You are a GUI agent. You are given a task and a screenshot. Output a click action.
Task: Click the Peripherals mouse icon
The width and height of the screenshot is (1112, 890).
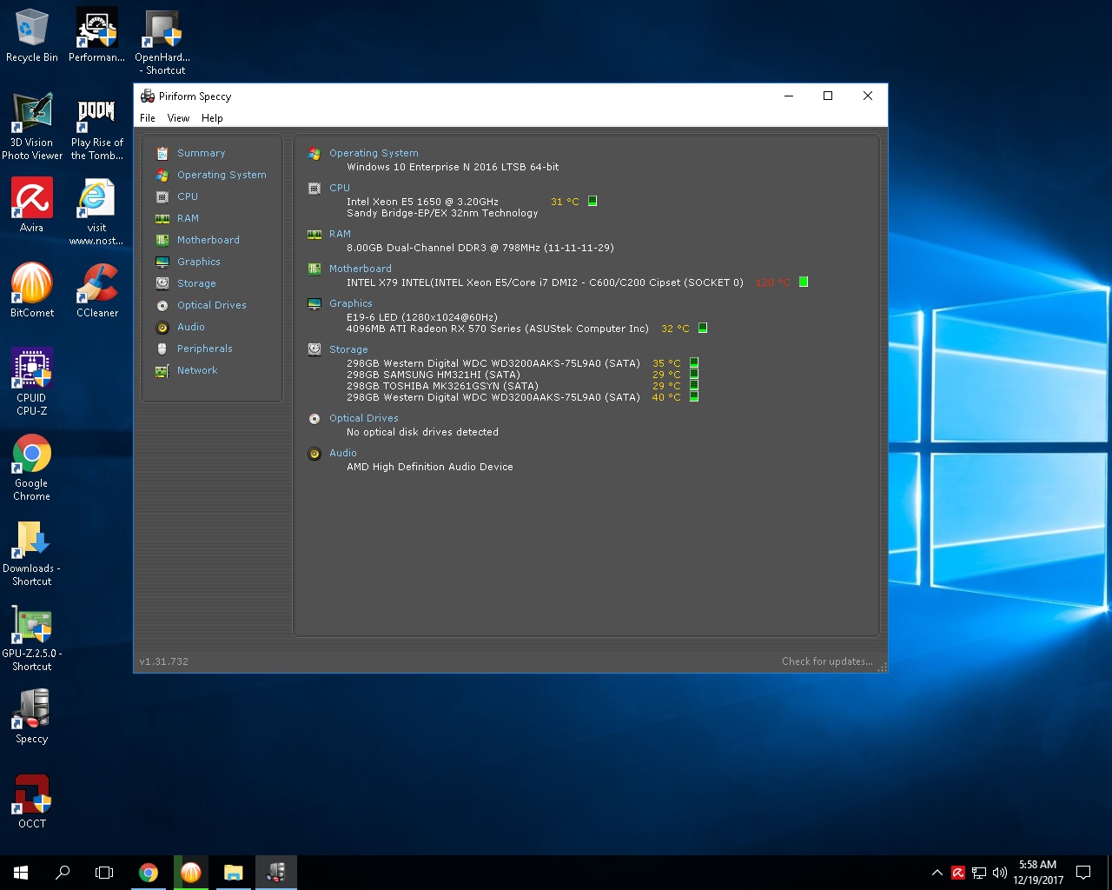162,349
